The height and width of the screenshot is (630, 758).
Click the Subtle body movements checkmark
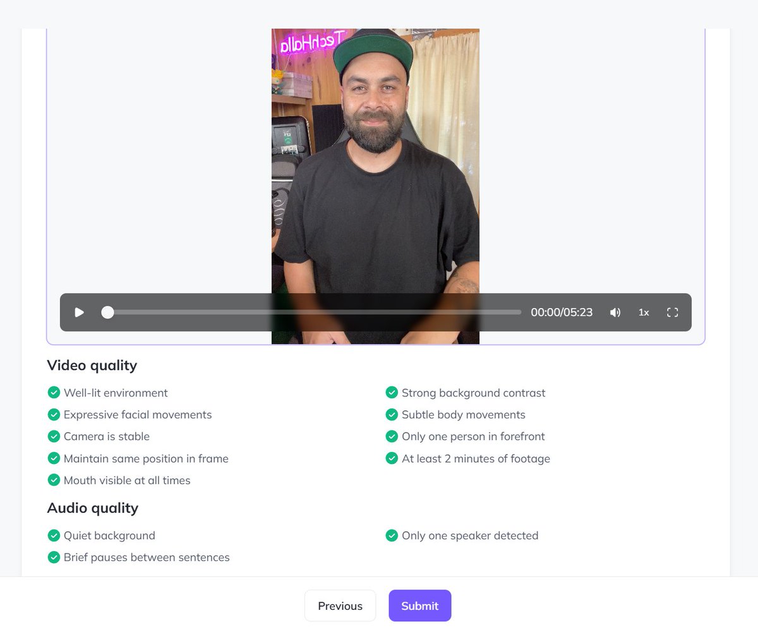(392, 415)
